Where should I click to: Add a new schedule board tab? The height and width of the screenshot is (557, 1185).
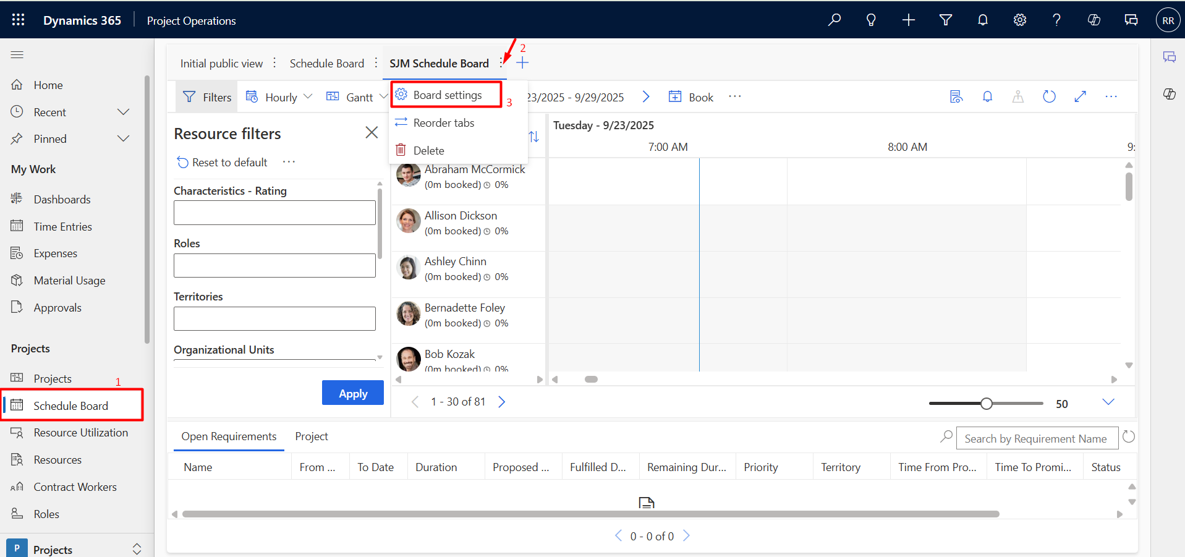click(x=522, y=63)
